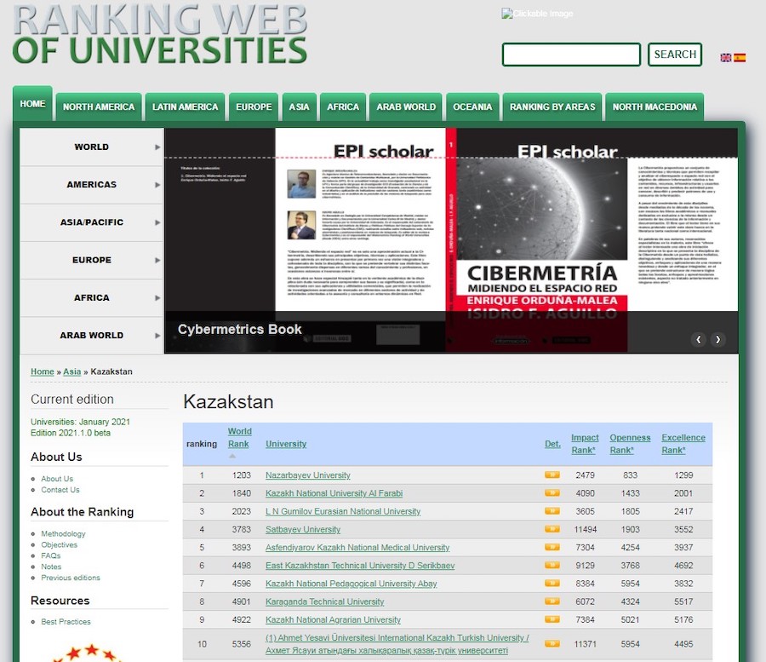The width and height of the screenshot is (766, 662).
Task: Open details icon for Satbayev University
Action: point(552,529)
